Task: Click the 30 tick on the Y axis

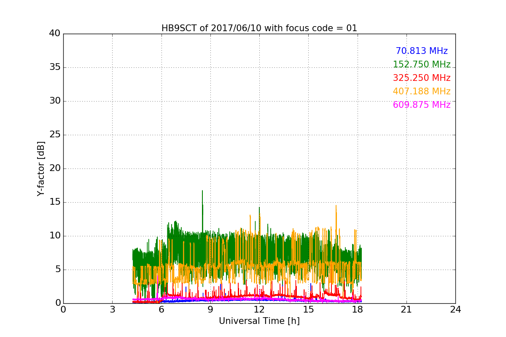Action: [x=55, y=101]
